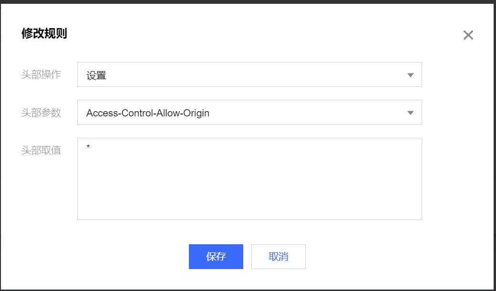Click the 头部操作 dropdown arrow

coord(410,75)
